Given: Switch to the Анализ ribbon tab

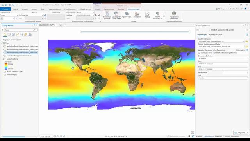Looking at the screenshot, I should click(x=34, y=9).
